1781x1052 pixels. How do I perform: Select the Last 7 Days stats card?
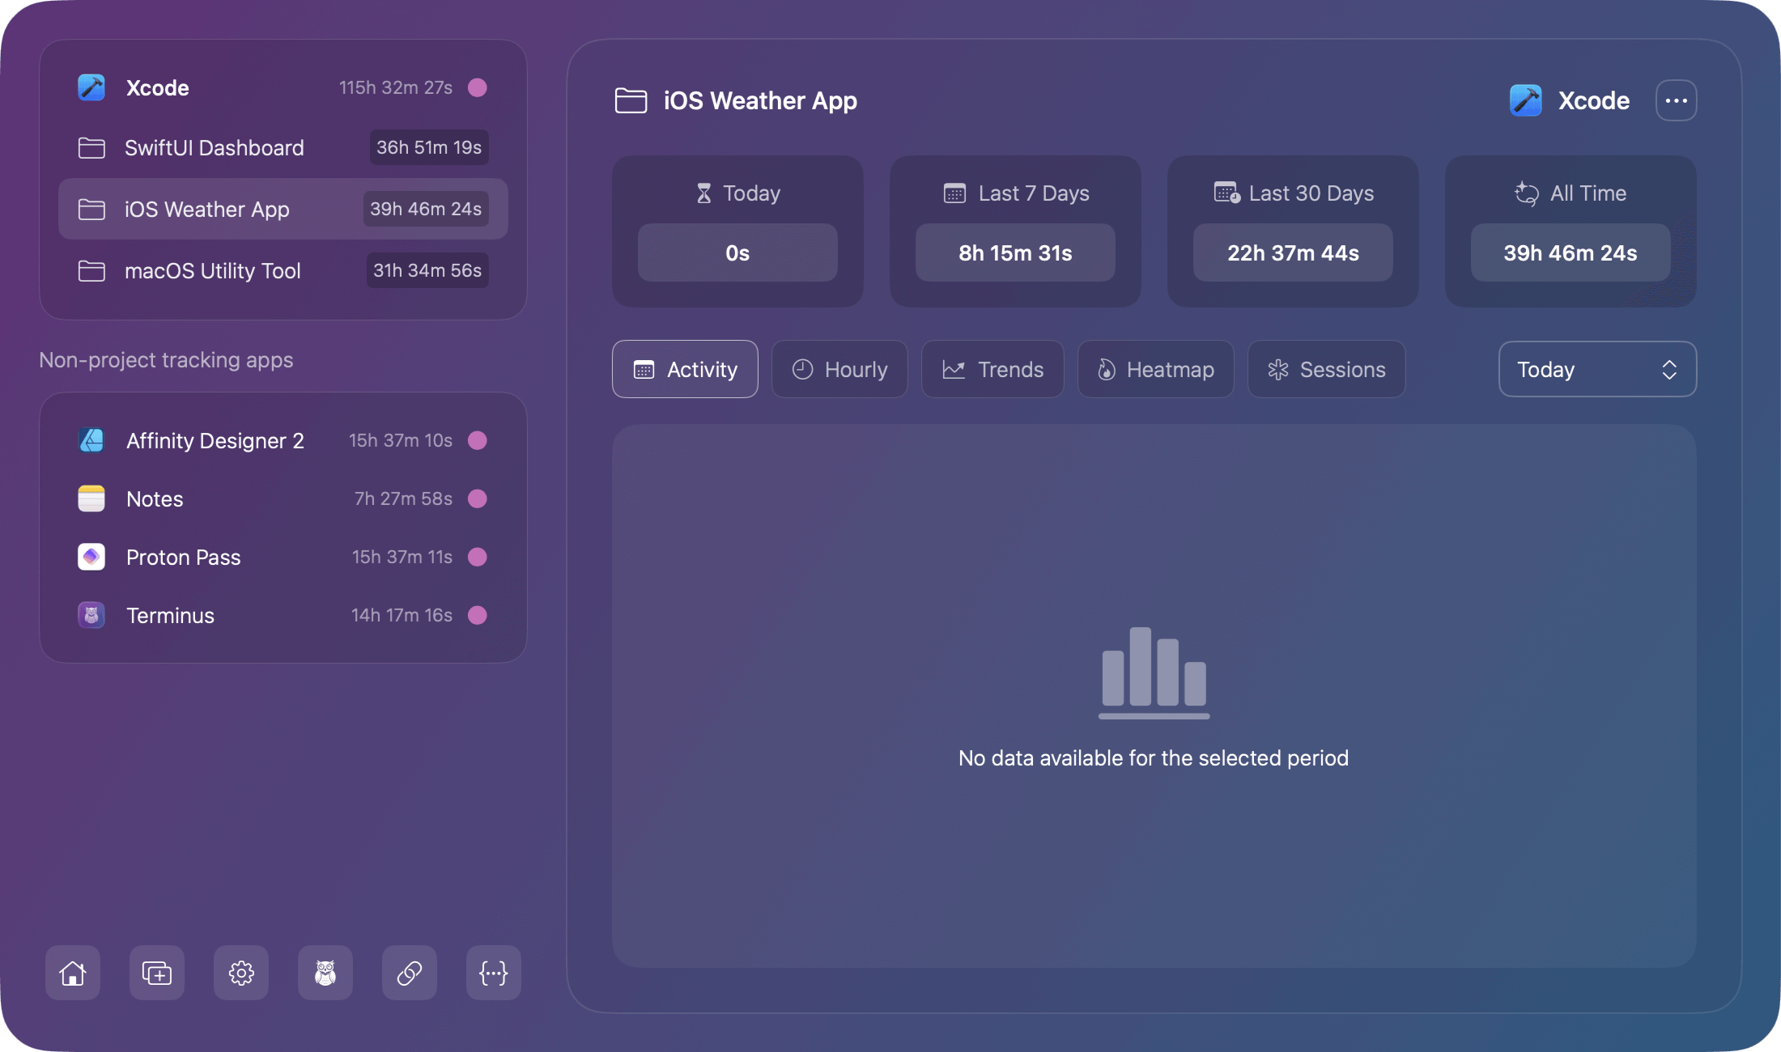coord(1015,232)
